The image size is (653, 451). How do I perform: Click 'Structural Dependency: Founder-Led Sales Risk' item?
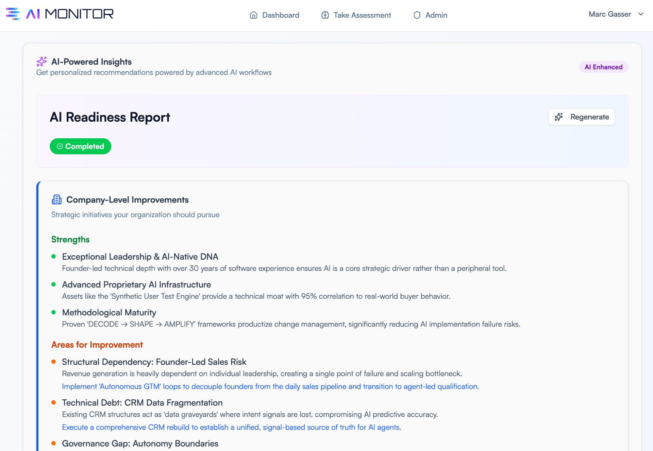154,362
